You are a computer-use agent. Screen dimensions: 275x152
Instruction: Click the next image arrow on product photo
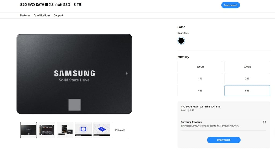pyautogui.click(x=126, y=73)
